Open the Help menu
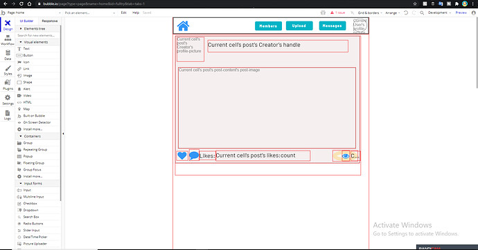 [x=136, y=12]
